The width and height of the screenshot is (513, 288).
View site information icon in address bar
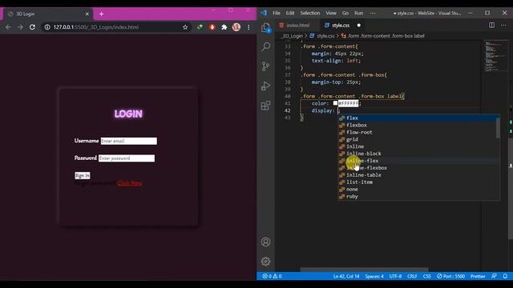(x=47, y=27)
